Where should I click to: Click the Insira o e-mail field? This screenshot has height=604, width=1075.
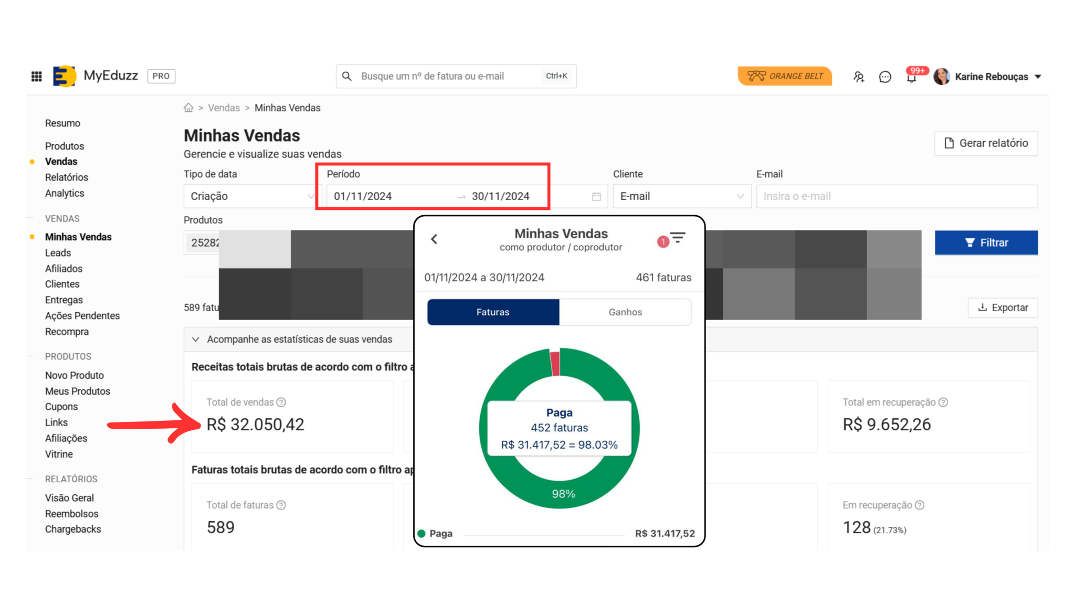coord(896,196)
